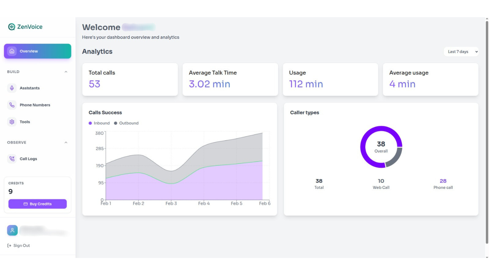Click the Total calls card
Image resolution: width=489 pixels, height=275 pixels.
[x=130, y=79]
